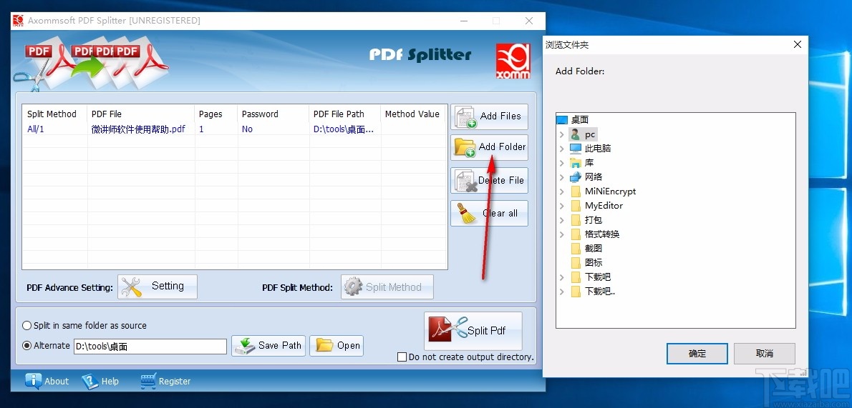
Task: Select 下载吧 folder in tree
Action: 598,277
